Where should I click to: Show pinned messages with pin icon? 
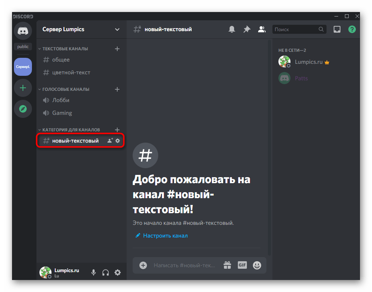[247, 29]
